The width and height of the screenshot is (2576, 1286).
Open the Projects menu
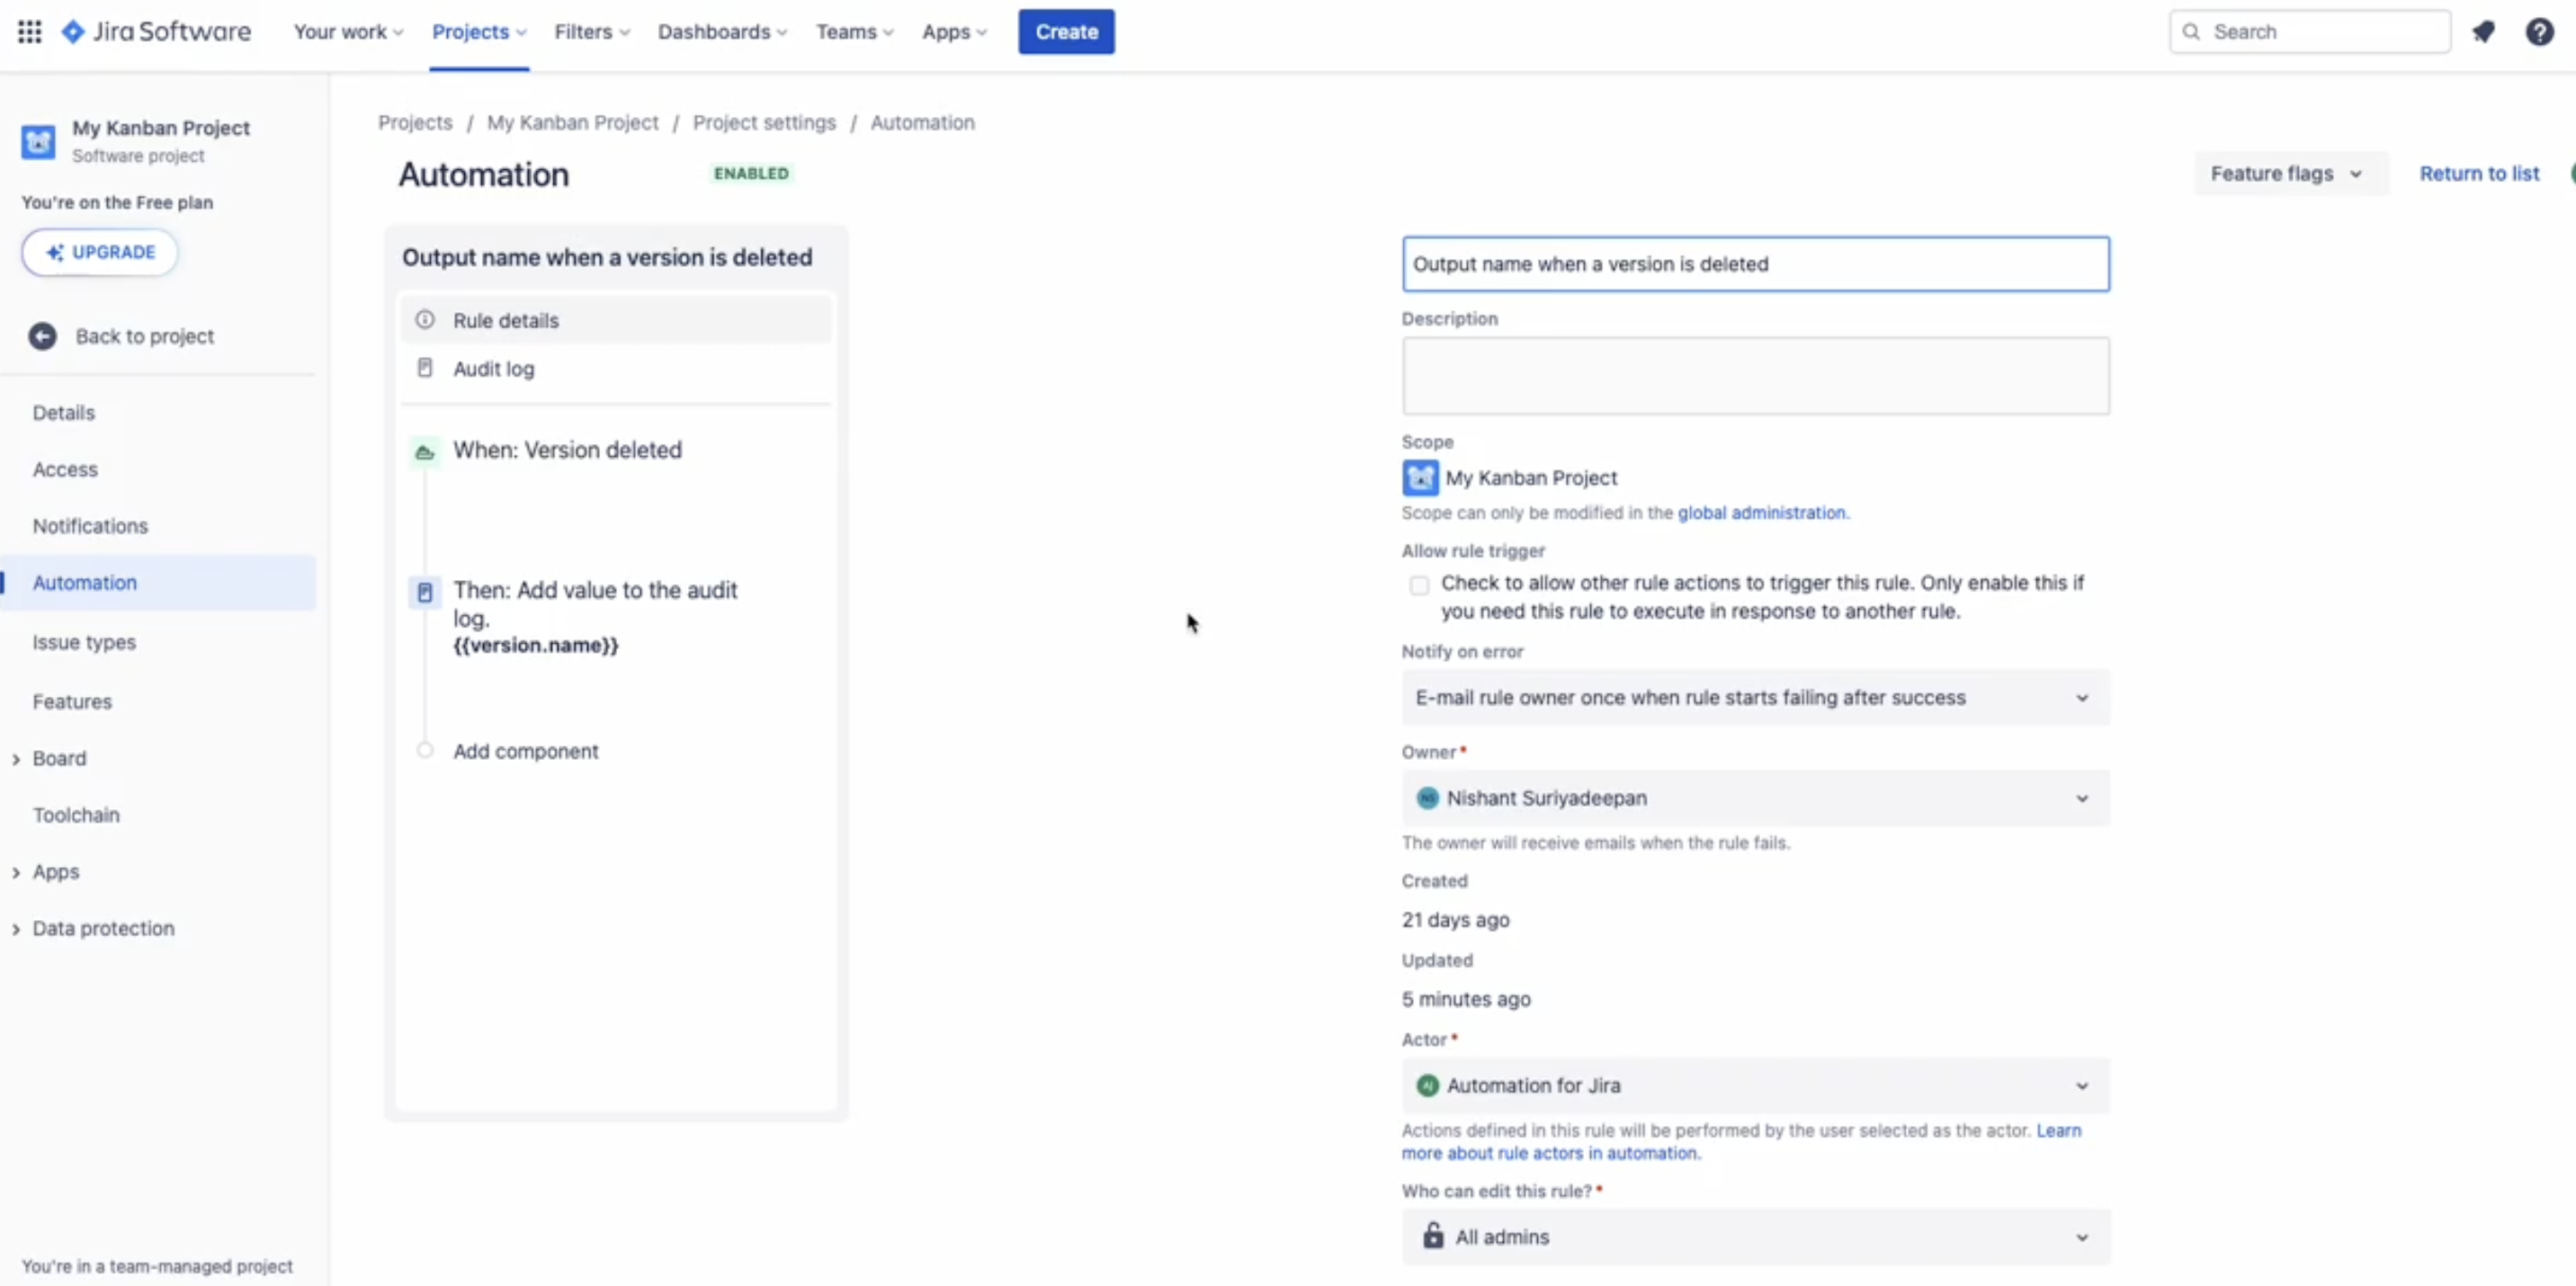479,32
